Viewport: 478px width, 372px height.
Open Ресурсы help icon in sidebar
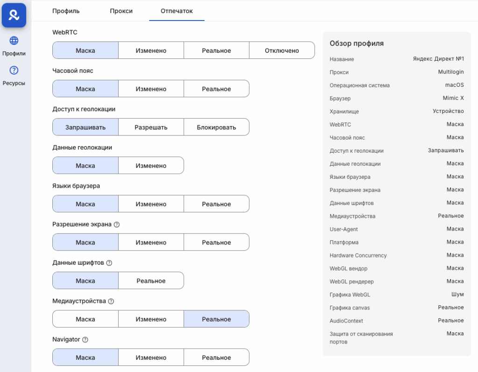[14, 70]
